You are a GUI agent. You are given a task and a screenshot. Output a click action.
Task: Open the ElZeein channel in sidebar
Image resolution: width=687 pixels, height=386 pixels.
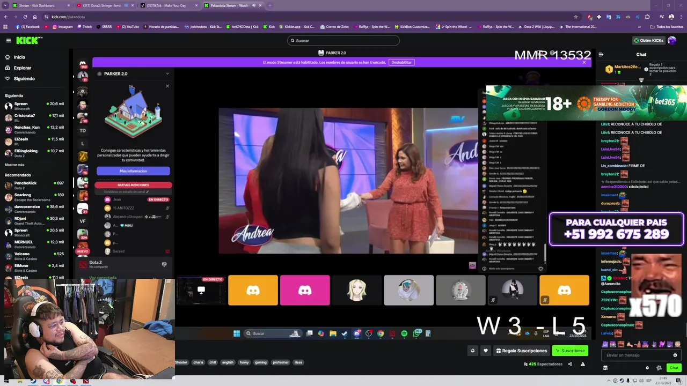[34, 141]
